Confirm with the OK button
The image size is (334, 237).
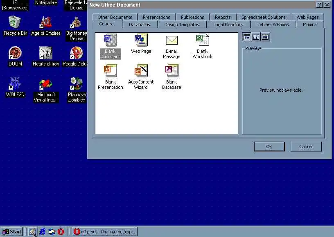(x=269, y=147)
